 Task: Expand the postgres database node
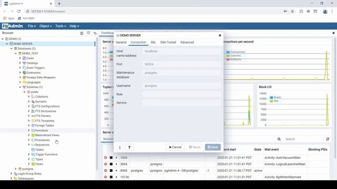tap(16, 169)
